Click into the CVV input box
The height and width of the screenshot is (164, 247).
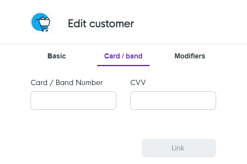tap(173, 101)
